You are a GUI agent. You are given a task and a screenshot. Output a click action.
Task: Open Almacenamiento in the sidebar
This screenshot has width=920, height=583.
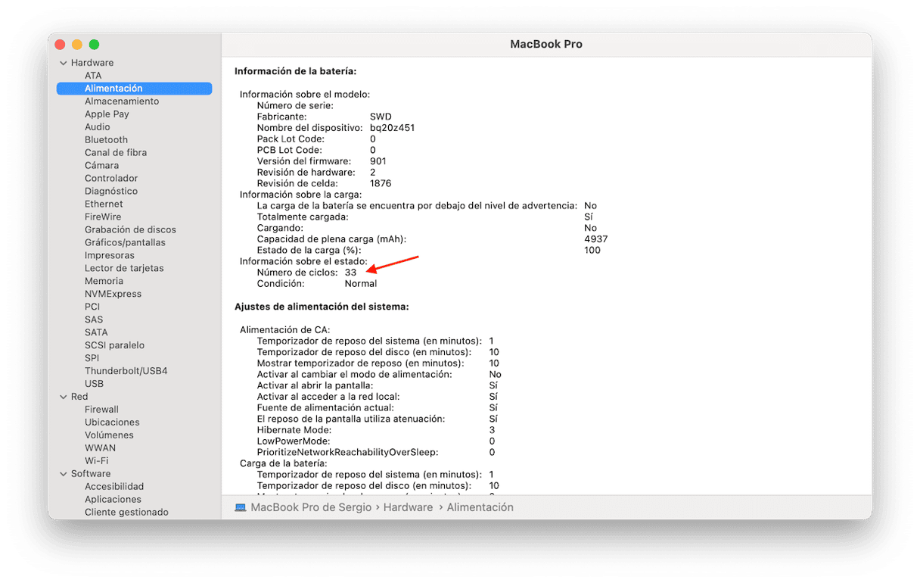122,101
